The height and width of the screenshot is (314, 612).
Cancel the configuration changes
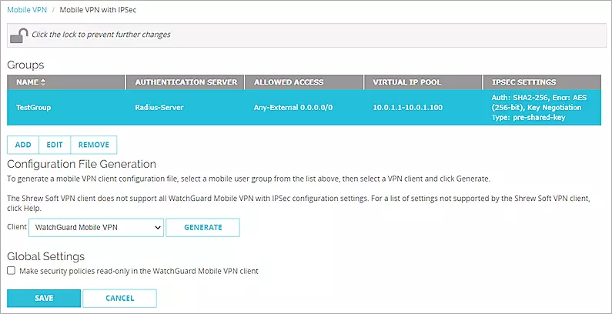(119, 298)
